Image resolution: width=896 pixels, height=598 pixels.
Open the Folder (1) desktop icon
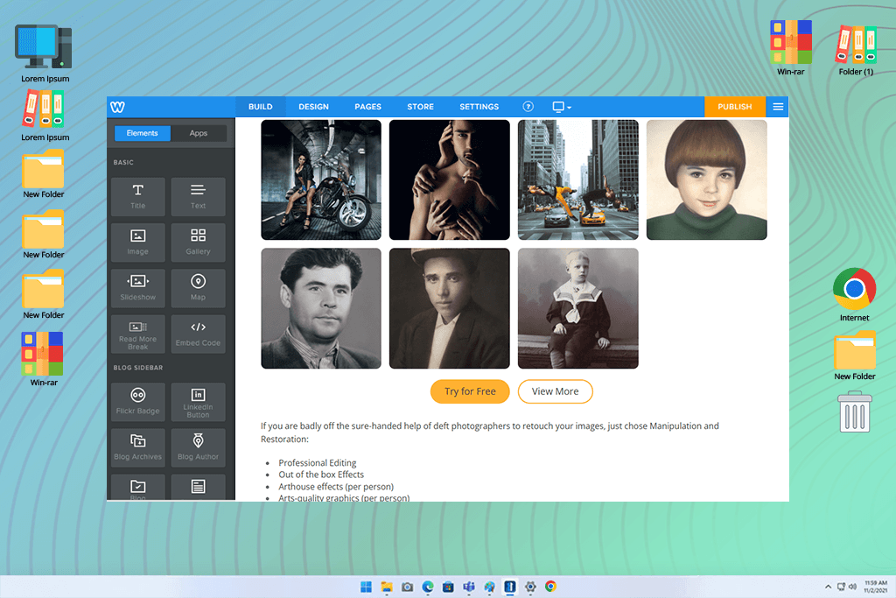point(856,50)
